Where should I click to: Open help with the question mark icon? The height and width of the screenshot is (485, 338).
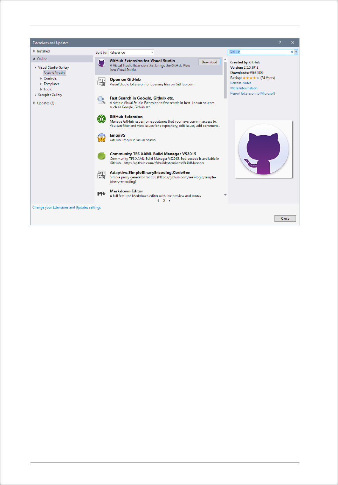pos(280,43)
